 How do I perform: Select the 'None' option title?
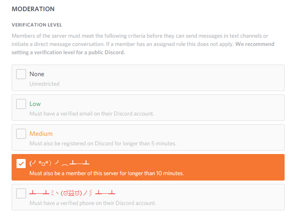(x=37, y=74)
